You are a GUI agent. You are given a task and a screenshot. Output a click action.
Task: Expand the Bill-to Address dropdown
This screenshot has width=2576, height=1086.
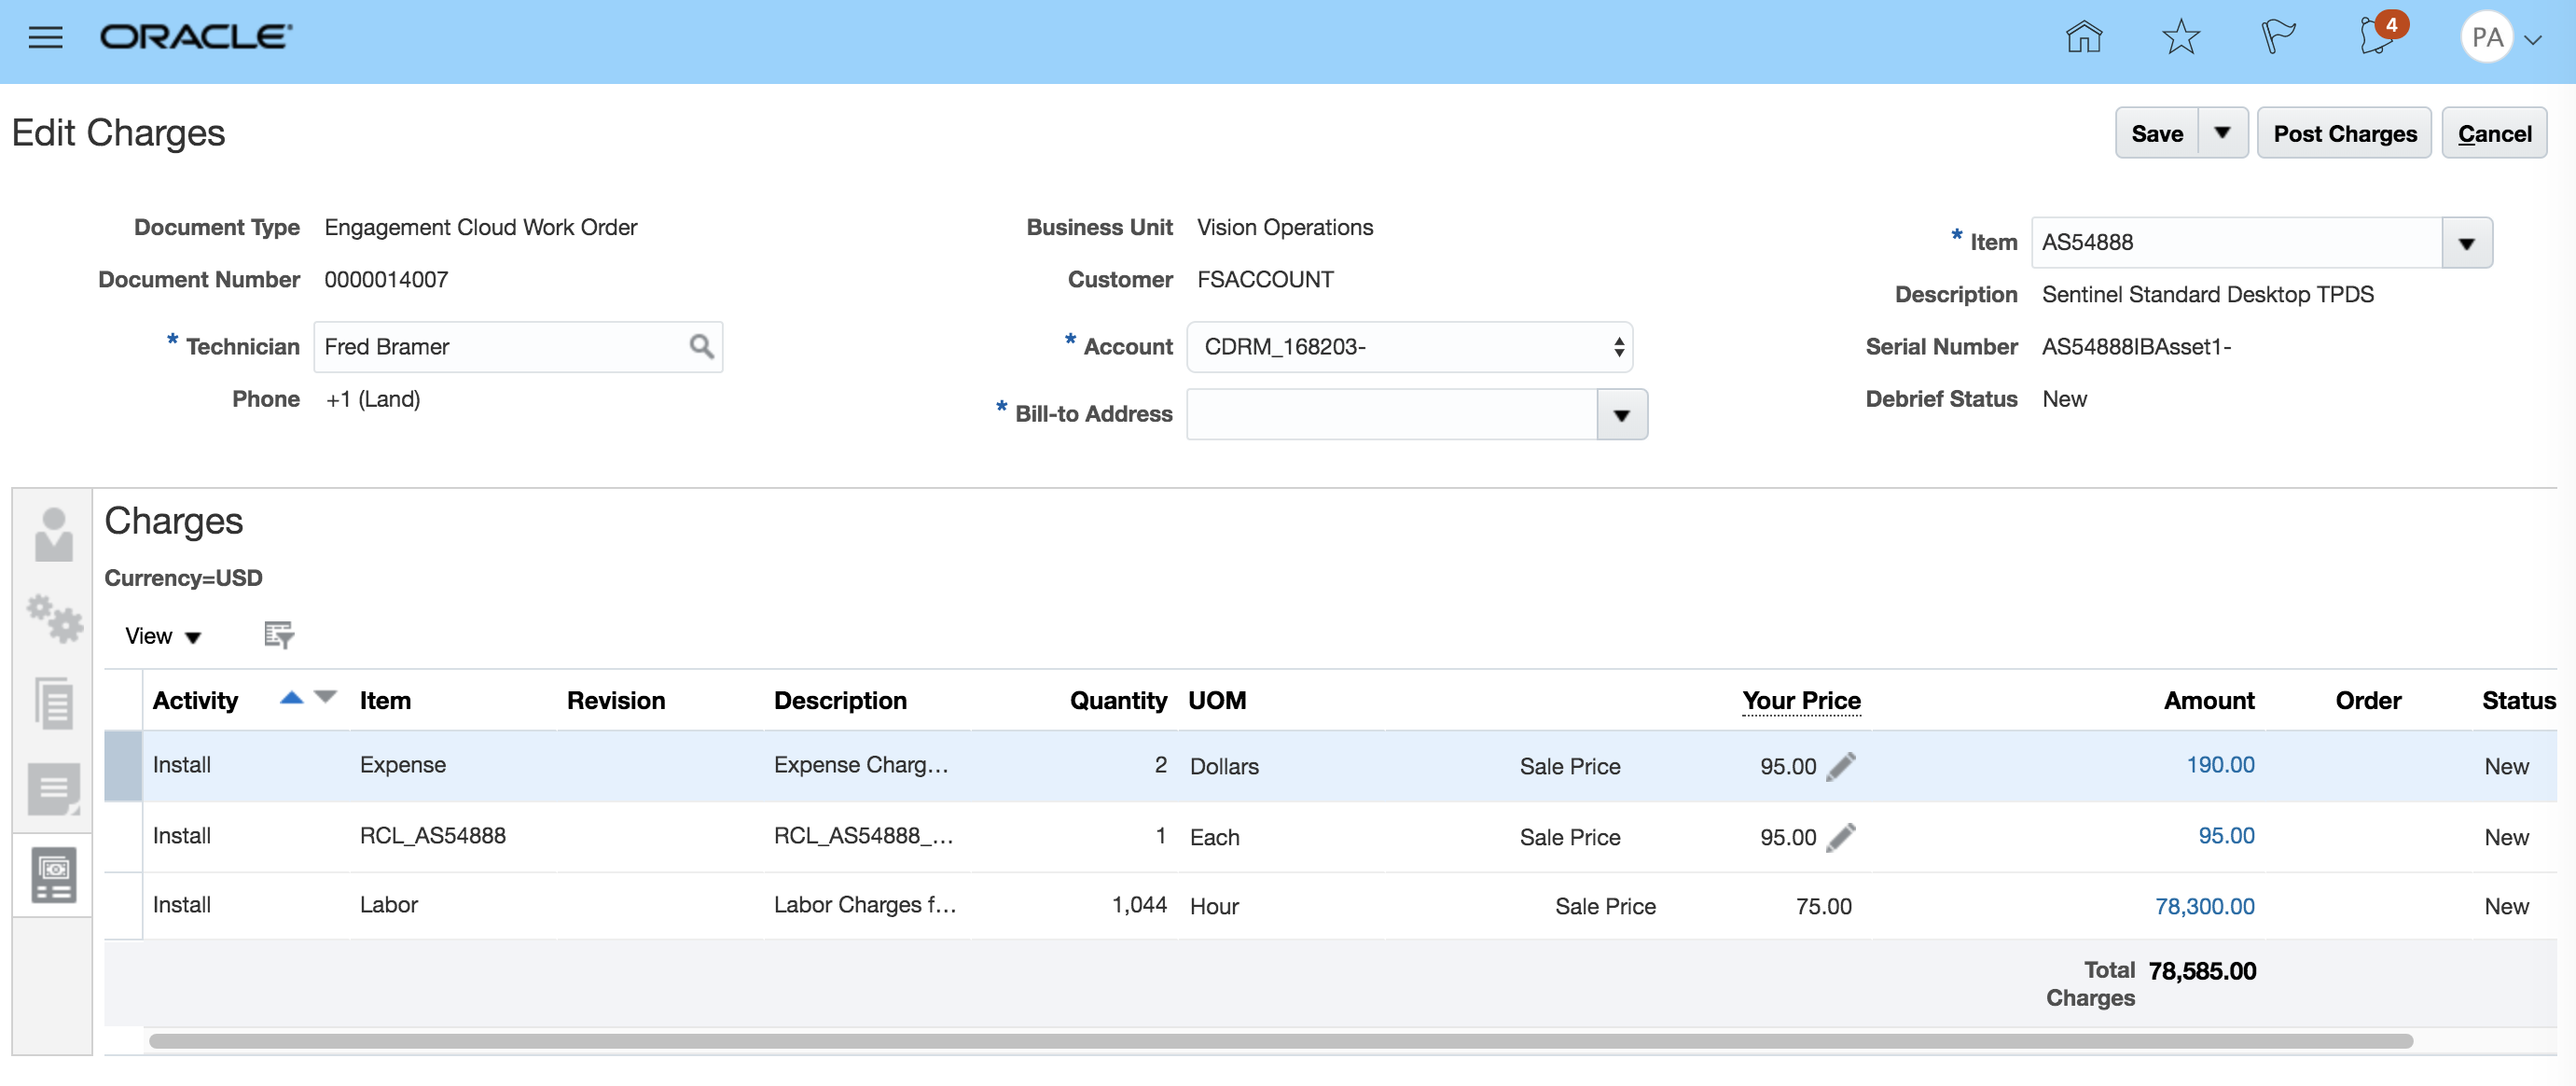coord(1620,415)
